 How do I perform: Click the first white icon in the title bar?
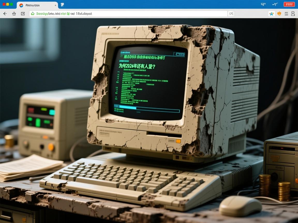click(x=263, y=4)
